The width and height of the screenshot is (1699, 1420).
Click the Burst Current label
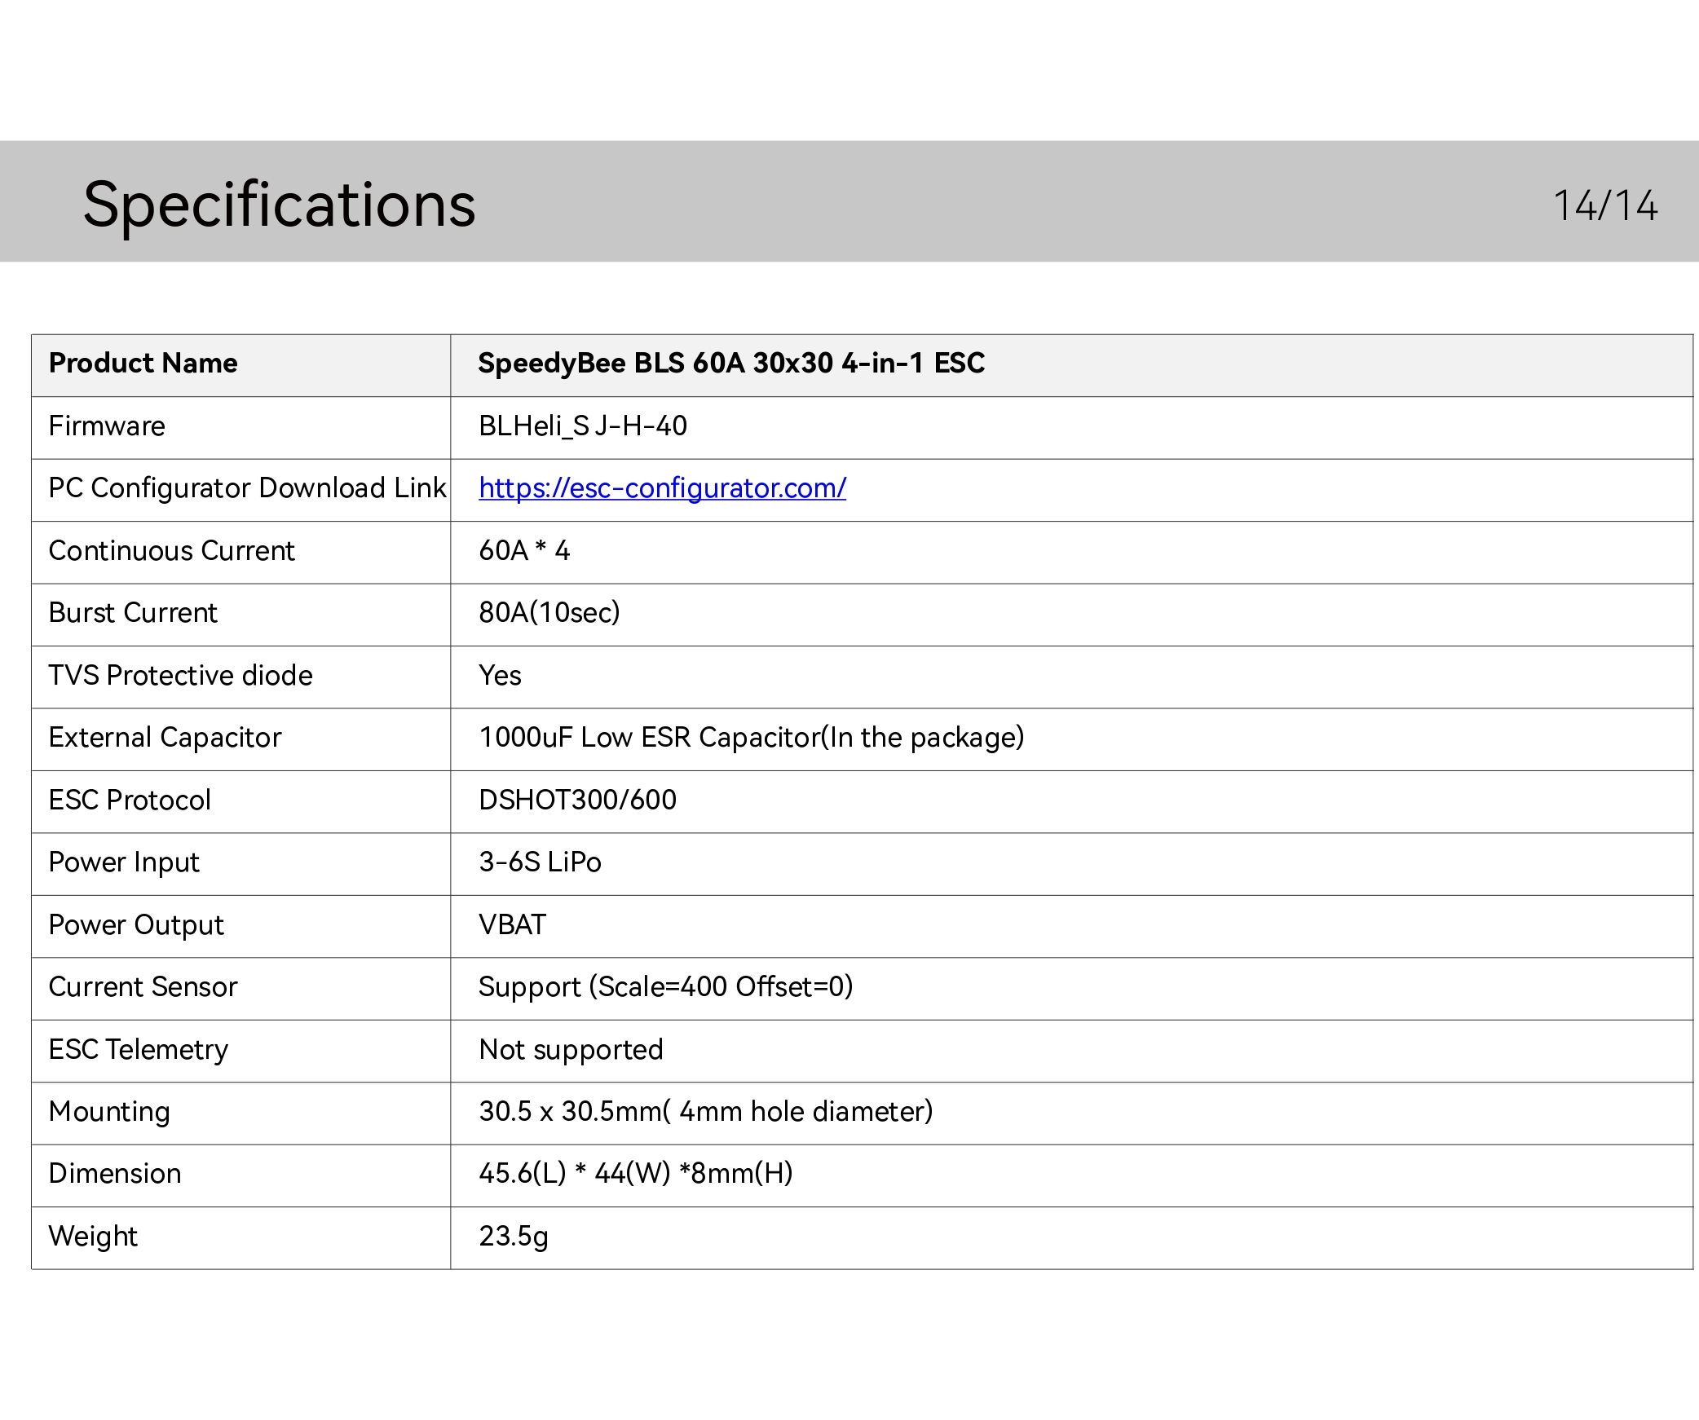click(x=133, y=613)
